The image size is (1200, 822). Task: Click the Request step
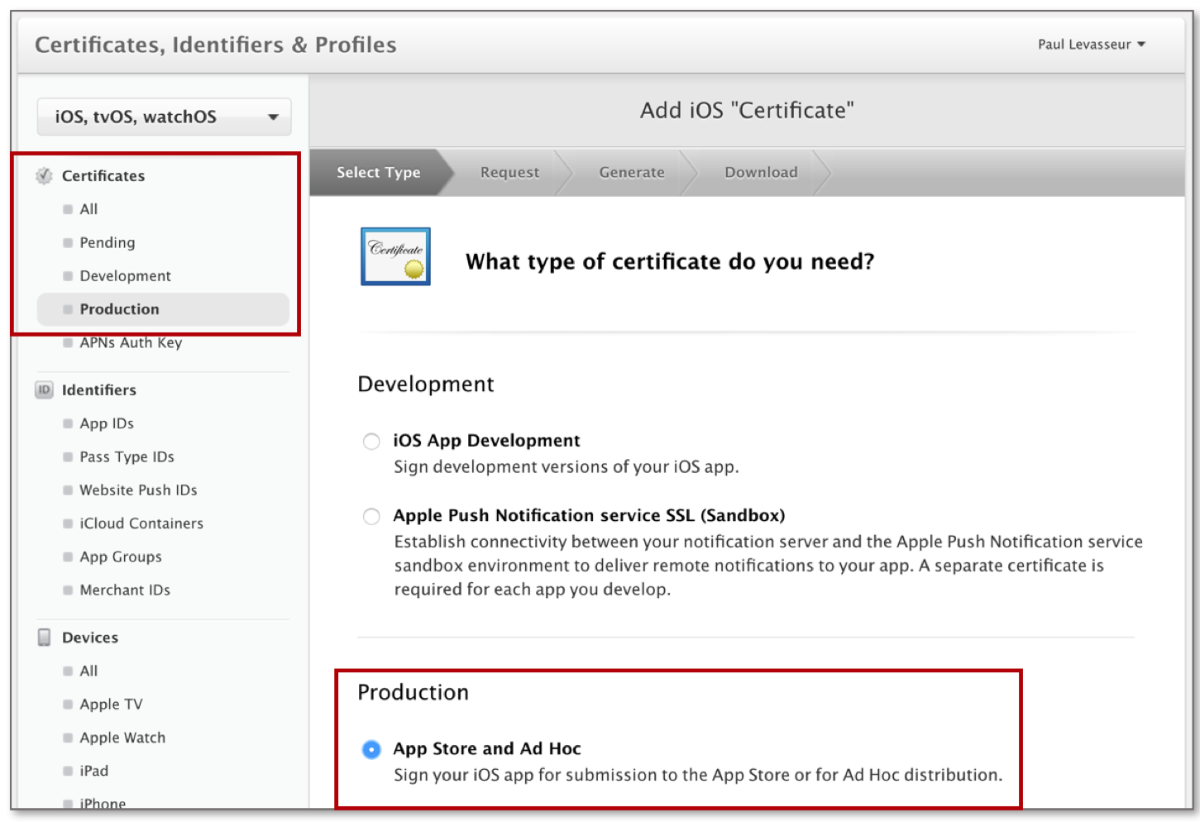coord(509,172)
